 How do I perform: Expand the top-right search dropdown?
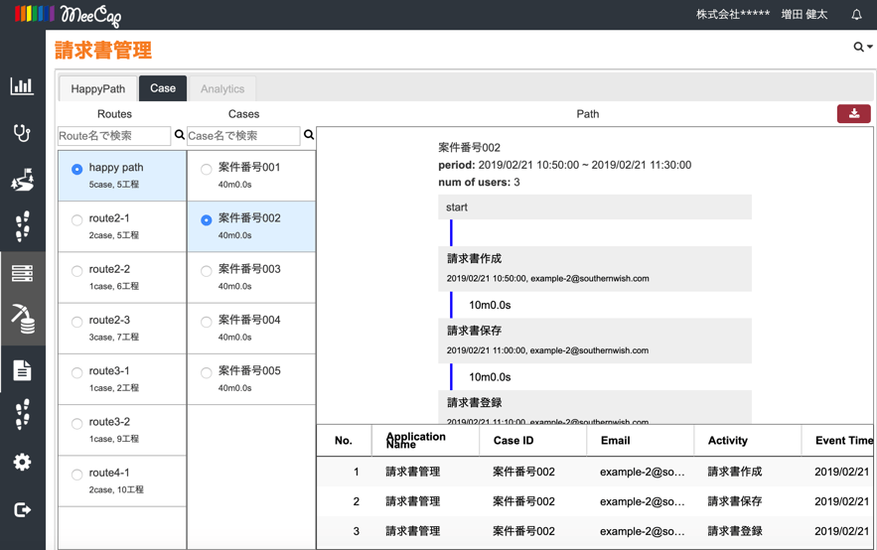pyautogui.click(x=862, y=47)
